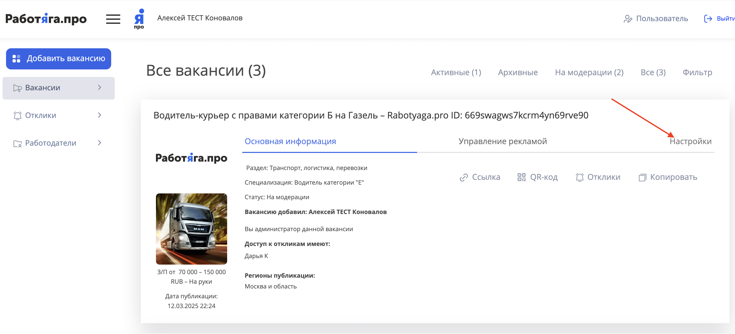Open the Фильтр option

click(697, 72)
